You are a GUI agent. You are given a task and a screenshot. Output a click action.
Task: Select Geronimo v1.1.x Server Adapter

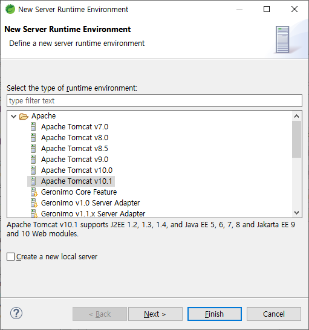click(93, 213)
